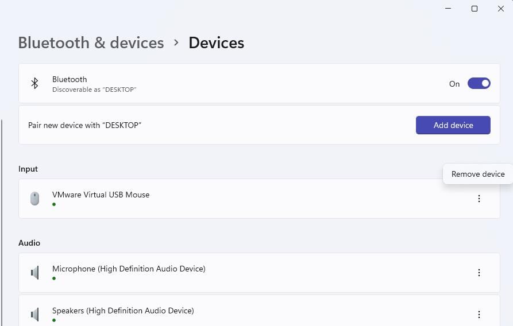Click the breadcrumb chevron separator
Viewport: 513px width, 326px height.
tap(176, 43)
